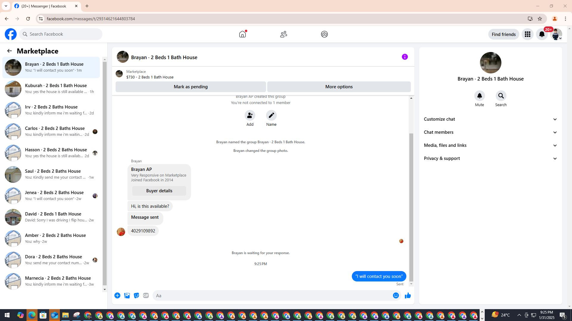Mute the Brayan conversation
The height and width of the screenshot is (321, 572).
click(x=479, y=96)
